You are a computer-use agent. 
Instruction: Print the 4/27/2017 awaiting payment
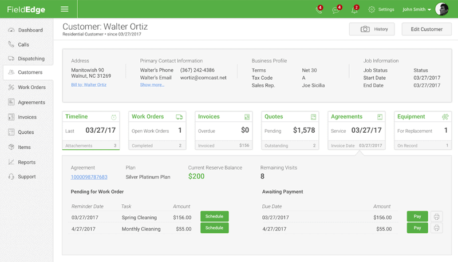[x=436, y=228]
